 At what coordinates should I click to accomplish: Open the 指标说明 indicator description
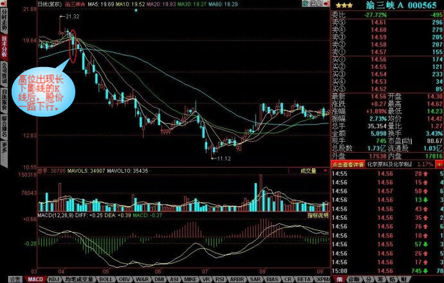(317, 214)
